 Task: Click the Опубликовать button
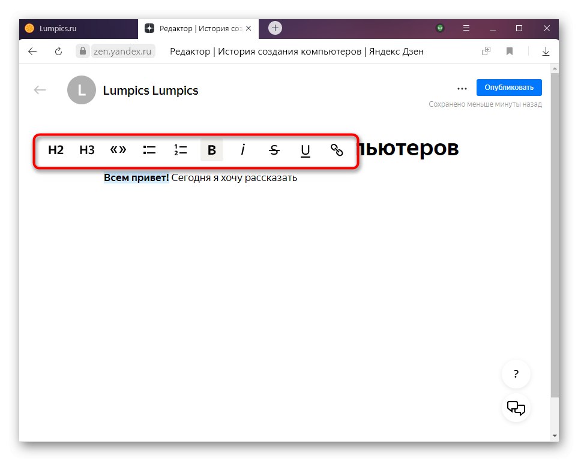click(508, 87)
